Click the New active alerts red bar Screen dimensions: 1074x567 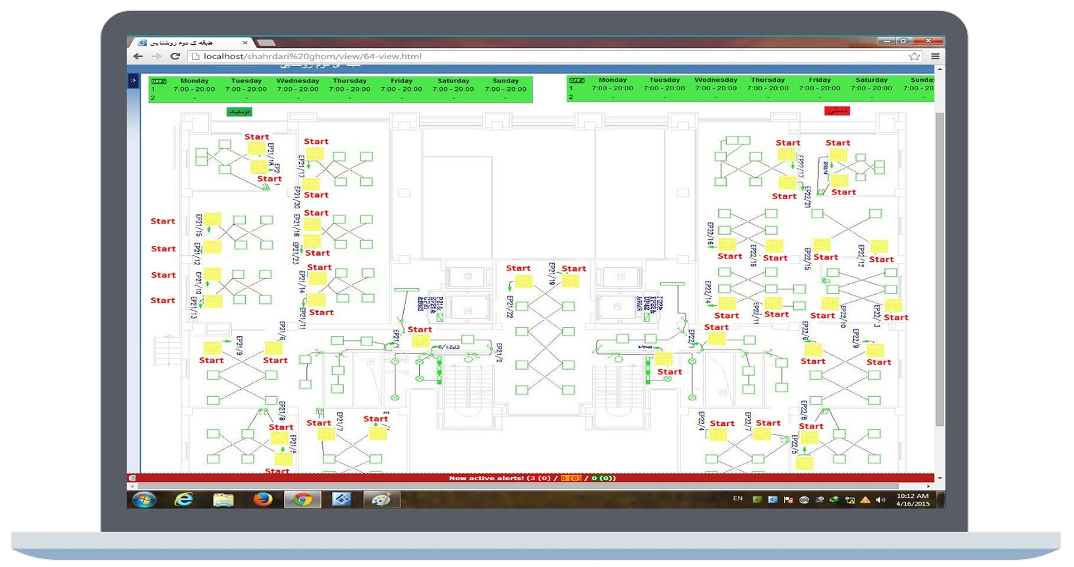click(x=531, y=478)
